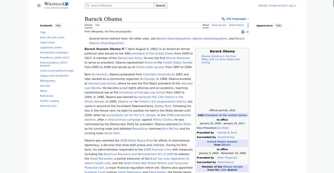This screenshot has height=173, width=334.
Task: Click the magnifier icon in search box
Action: tap(88, 5)
